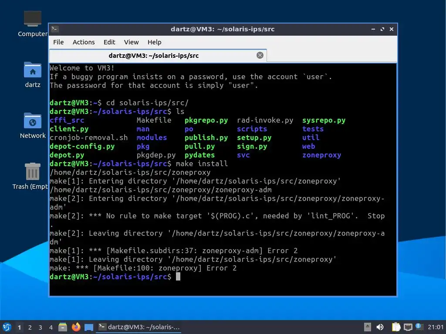
Task: Click the 21:01 clock
Action: point(436,327)
